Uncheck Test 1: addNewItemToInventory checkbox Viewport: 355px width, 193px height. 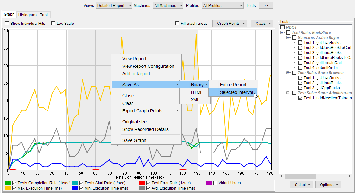coord(300,98)
